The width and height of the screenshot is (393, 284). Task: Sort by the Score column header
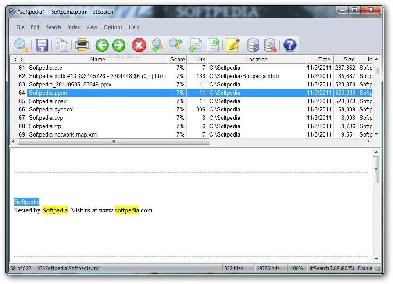coord(178,59)
